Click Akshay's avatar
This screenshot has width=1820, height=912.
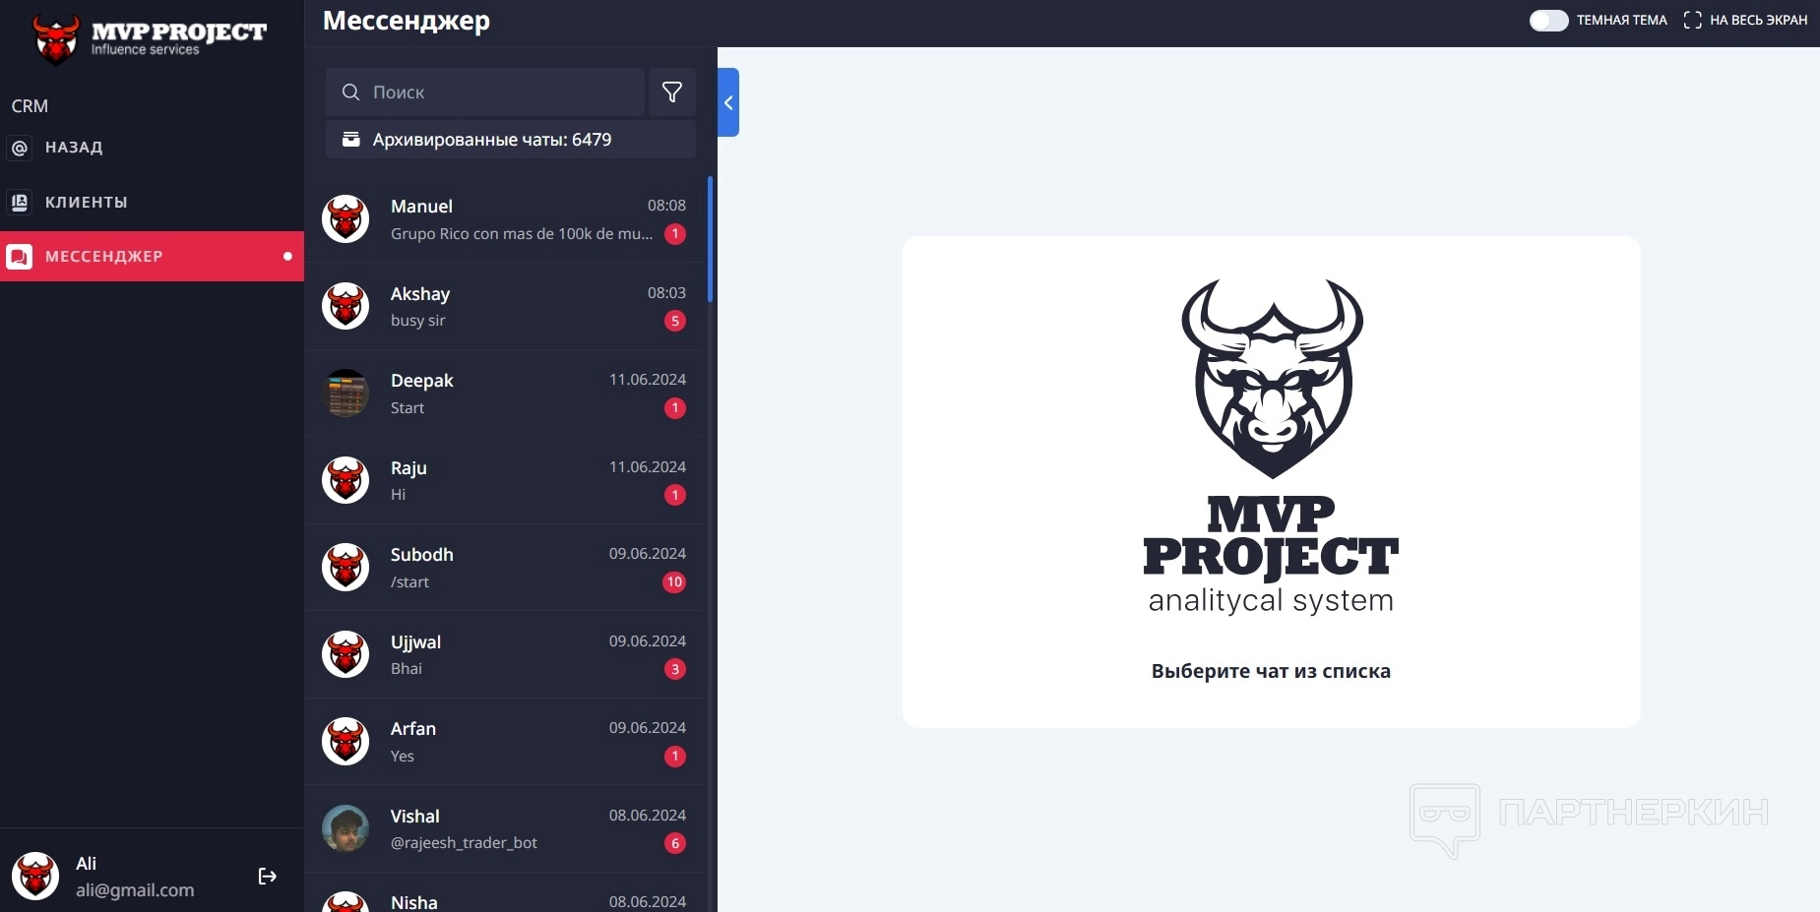coord(345,306)
